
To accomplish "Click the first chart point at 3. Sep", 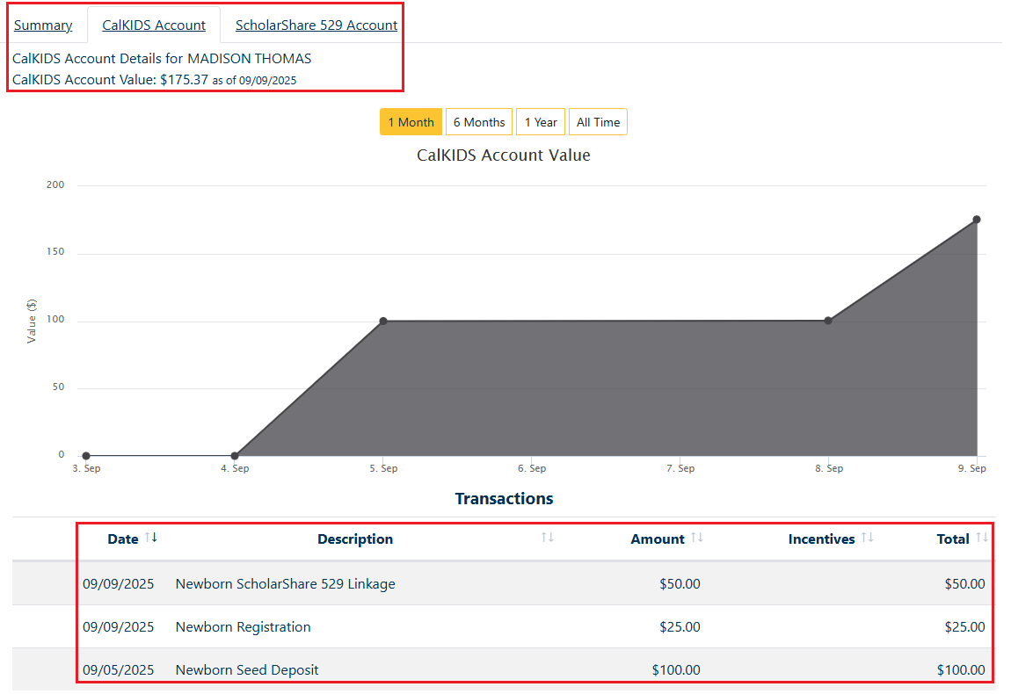I will tap(86, 456).
